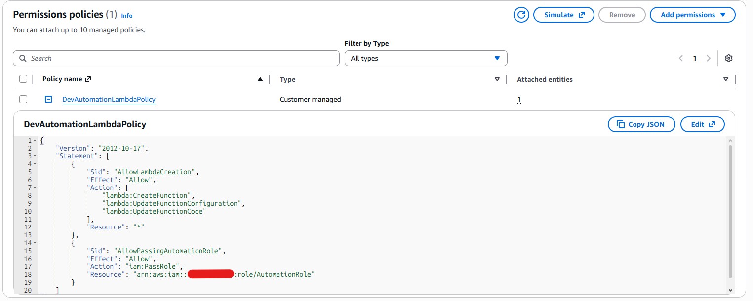Open the Filter by Type dropdown
This screenshot has height=301, width=753.
(426, 58)
